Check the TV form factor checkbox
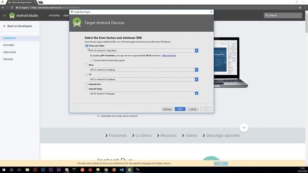The height and width of the screenshot is (173, 308). (87, 74)
